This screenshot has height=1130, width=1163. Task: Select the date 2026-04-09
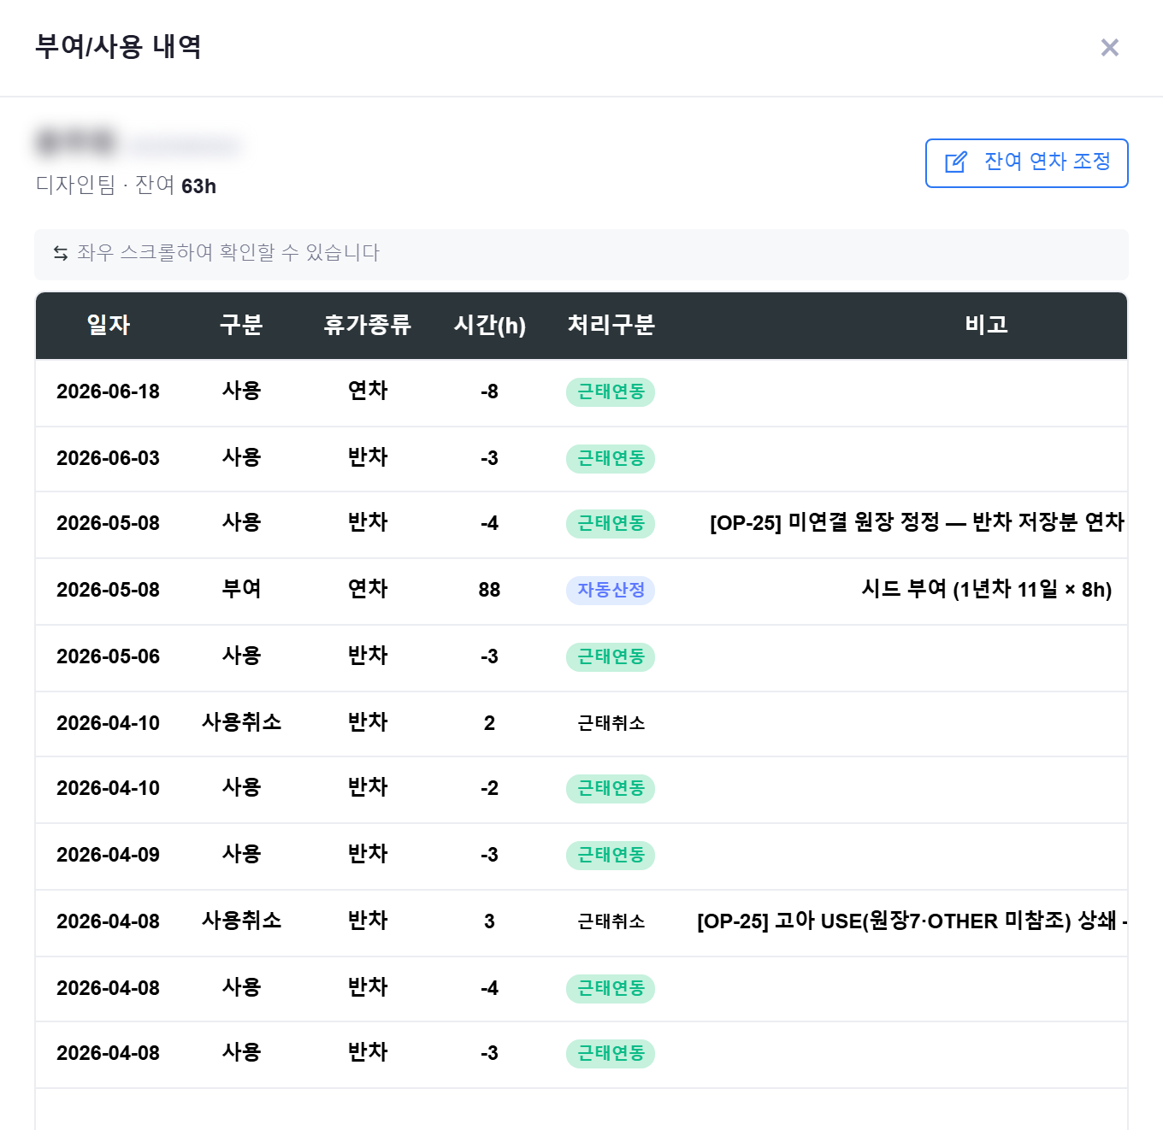tap(109, 855)
